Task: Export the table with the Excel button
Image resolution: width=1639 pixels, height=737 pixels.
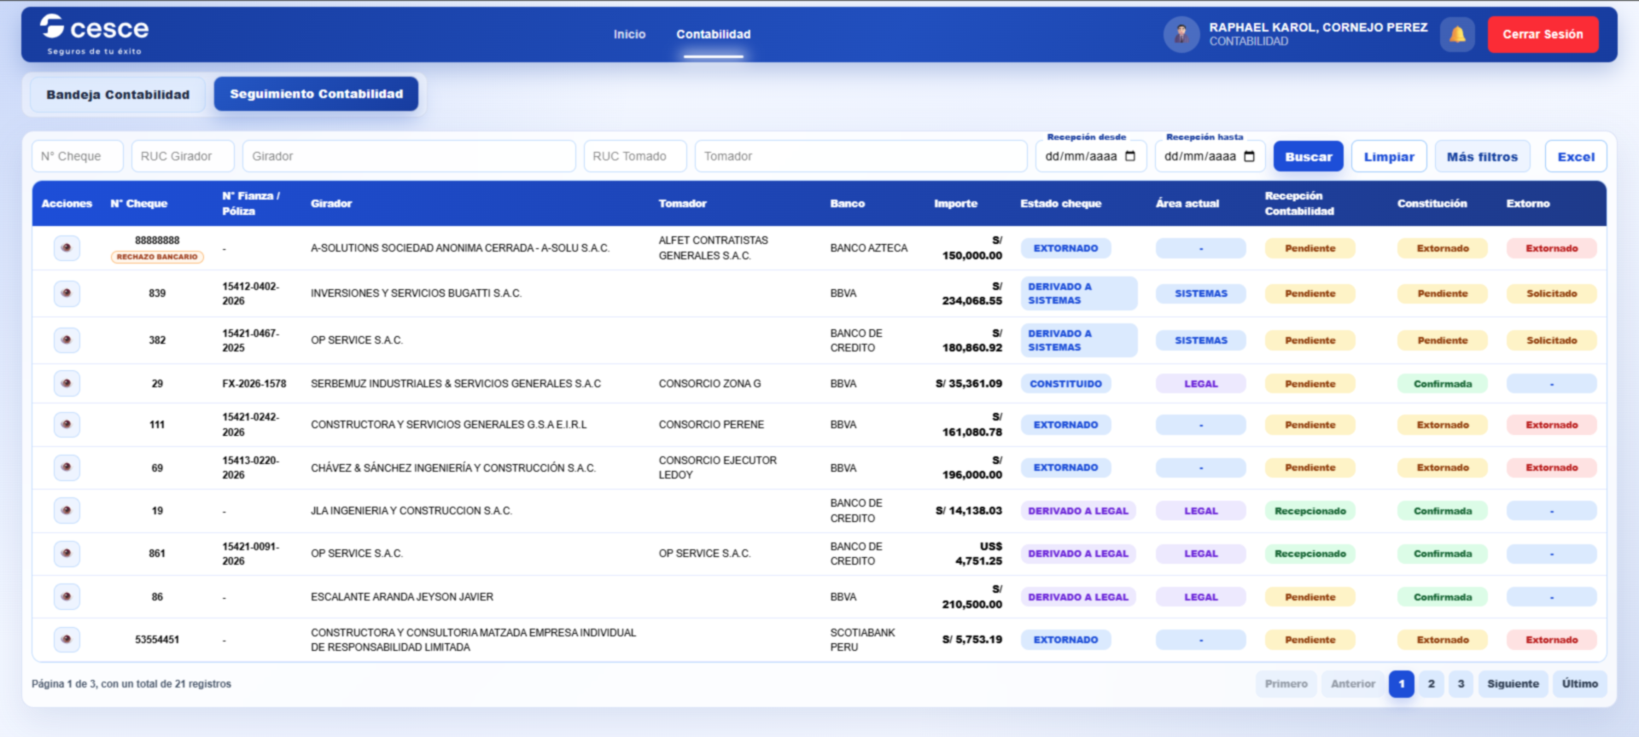Action: coord(1576,157)
